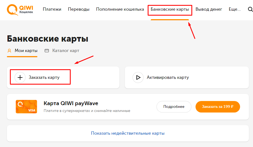Screen dimensions: 253x147
Task: Click Заказать за 199 ₽ button
Action: (x=218, y=107)
